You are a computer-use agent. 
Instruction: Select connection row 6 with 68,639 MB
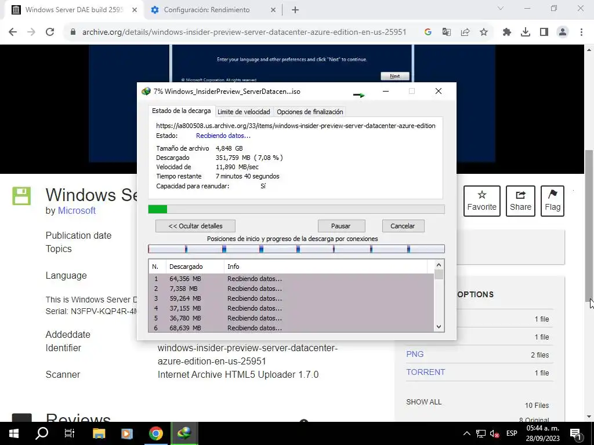click(291, 328)
